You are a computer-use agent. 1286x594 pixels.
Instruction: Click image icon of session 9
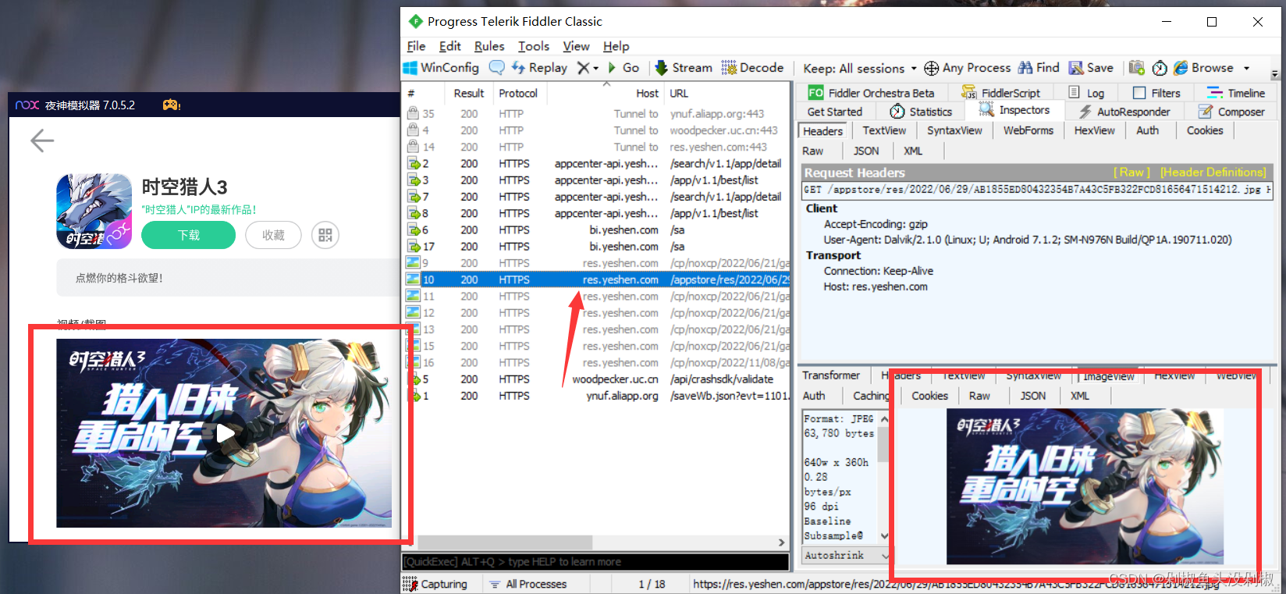pyautogui.click(x=414, y=263)
